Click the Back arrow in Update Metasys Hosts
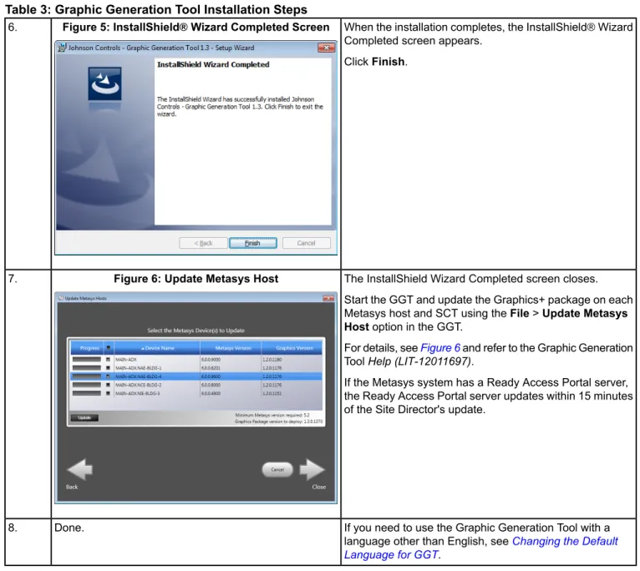The width and height of the screenshot is (640, 571). click(x=80, y=469)
